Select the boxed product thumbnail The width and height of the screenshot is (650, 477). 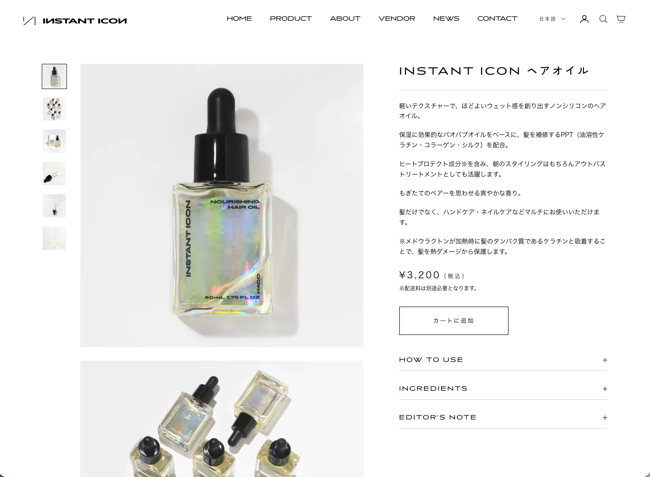54,141
